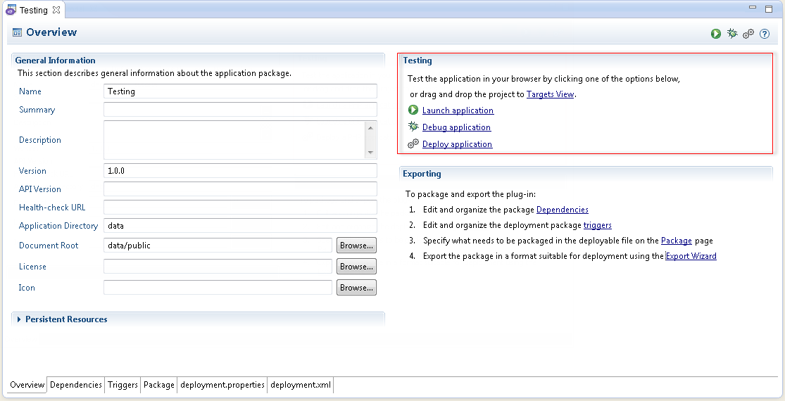Open the Targets View link
The width and height of the screenshot is (785, 401).
pyautogui.click(x=550, y=94)
